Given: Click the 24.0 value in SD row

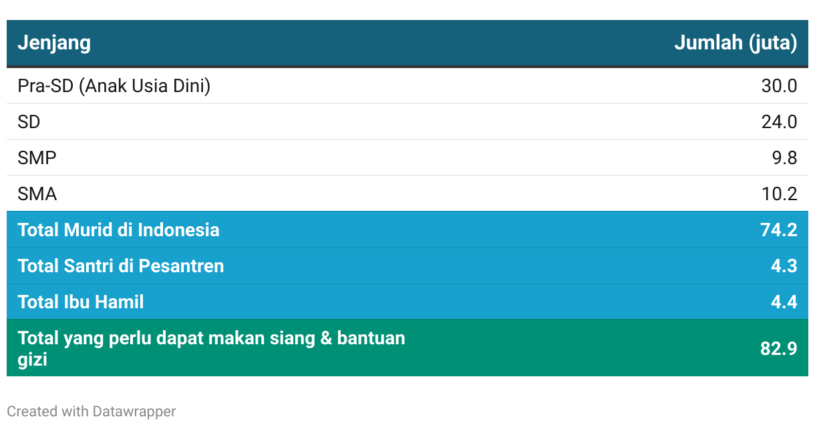Looking at the screenshot, I should (779, 122).
